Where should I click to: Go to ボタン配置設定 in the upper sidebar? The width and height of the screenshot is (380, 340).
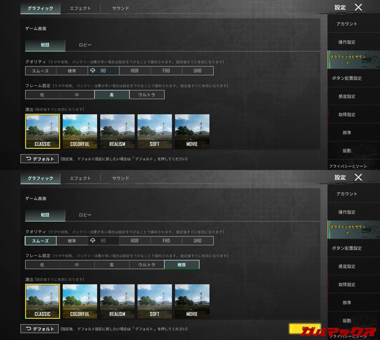tap(347, 78)
